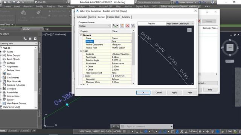Click New drawing icon in quick access toolbar
Viewport: 241px width, 135px height.
click(x=5, y=2)
